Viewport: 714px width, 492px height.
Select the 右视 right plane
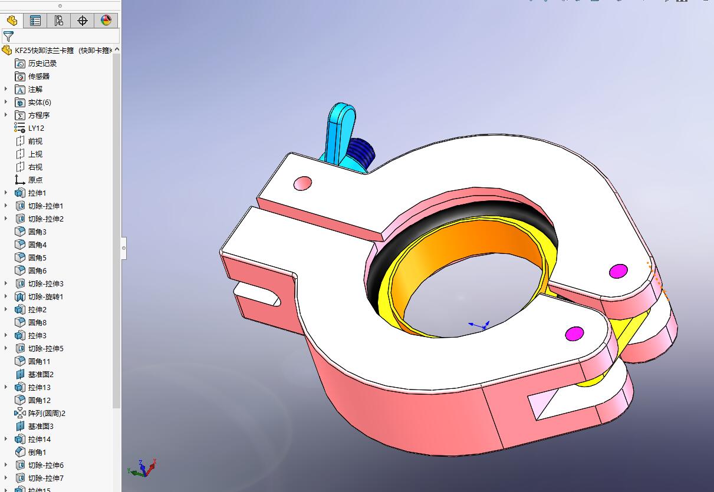point(29,167)
